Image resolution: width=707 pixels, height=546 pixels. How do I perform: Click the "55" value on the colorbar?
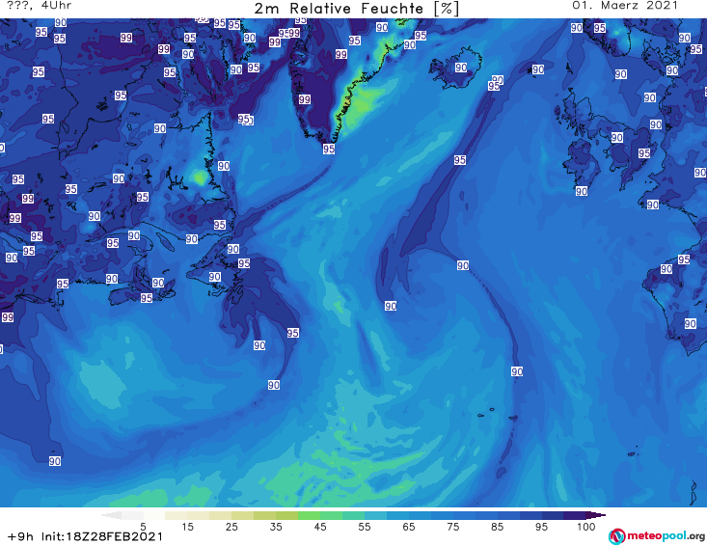[x=365, y=527]
